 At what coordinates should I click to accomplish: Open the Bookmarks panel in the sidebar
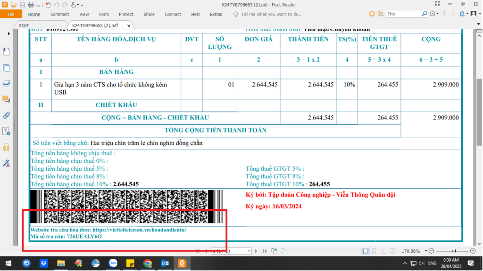tap(6, 51)
